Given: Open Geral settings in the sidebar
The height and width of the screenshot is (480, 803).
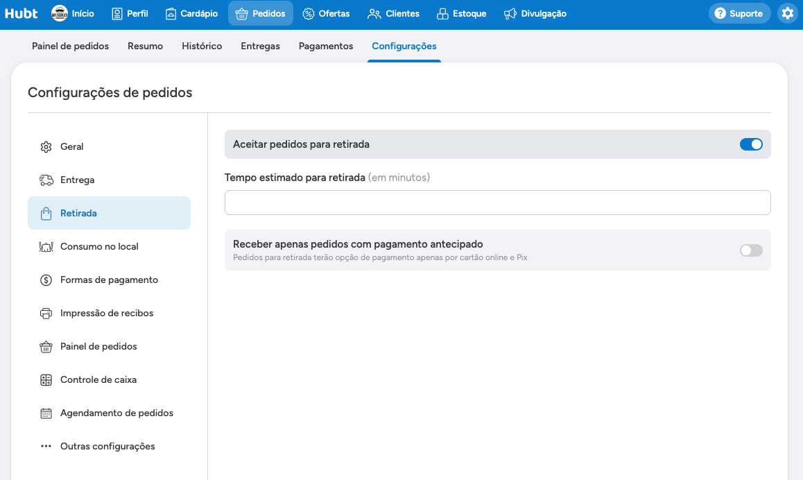Looking at the screenshot, I should (x=109, y=146).
